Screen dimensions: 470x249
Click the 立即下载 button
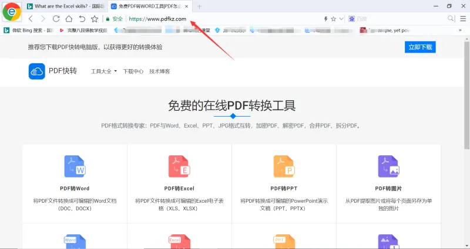(420, 47)
